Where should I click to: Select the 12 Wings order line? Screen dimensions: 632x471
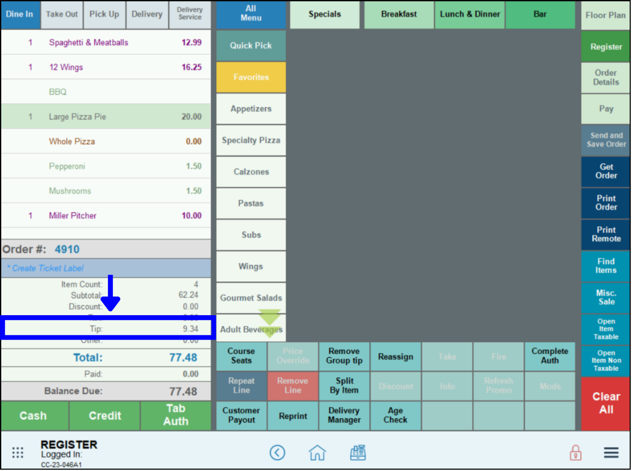[x=105, y=67]
